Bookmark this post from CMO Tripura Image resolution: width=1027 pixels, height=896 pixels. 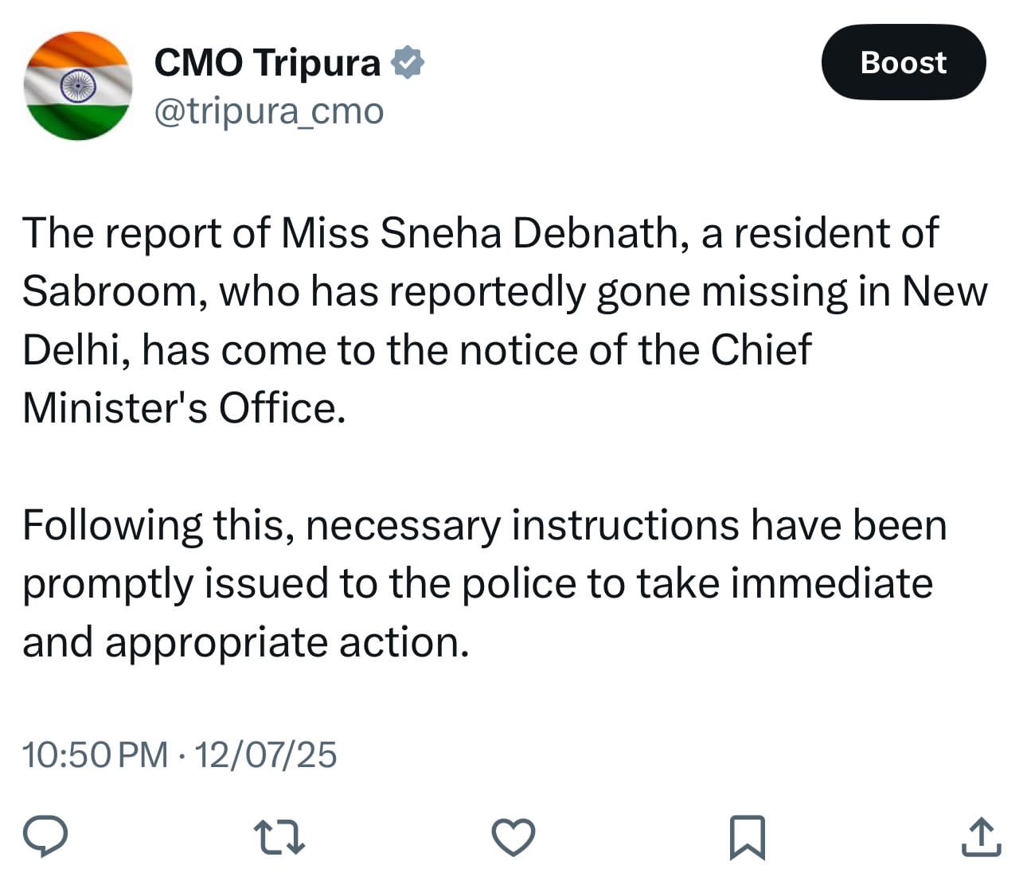[747, 837]
